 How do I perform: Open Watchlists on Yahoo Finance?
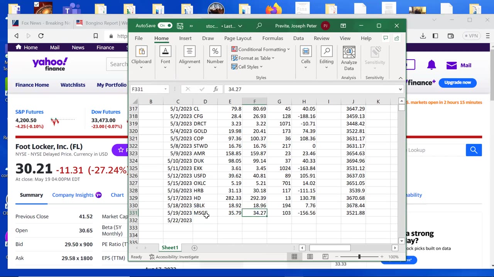73,85
